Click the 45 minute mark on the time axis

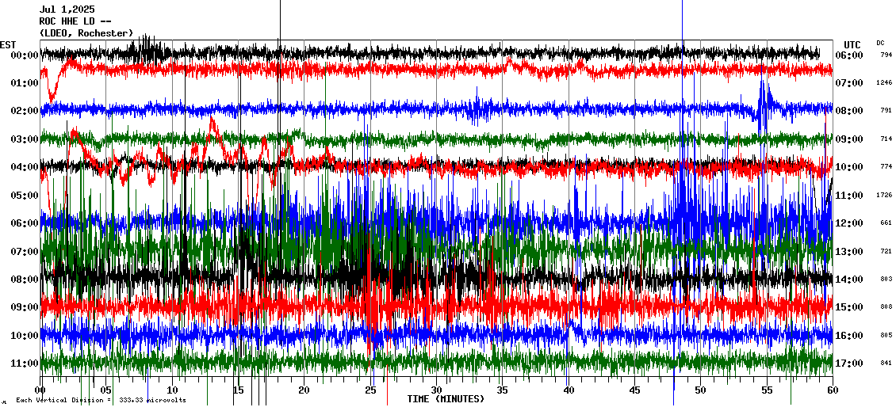tap(634, 390)
